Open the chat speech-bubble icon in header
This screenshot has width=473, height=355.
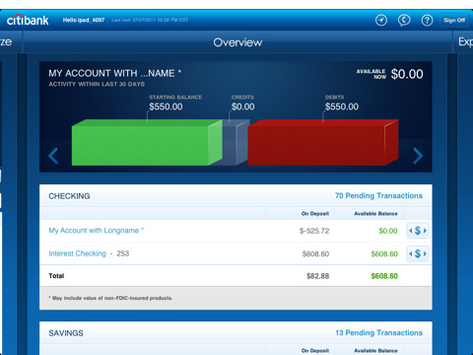[404, 21]
